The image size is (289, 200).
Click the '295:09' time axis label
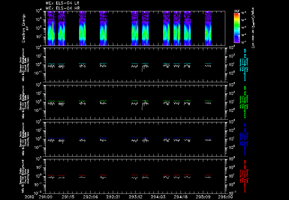[203, 197]
